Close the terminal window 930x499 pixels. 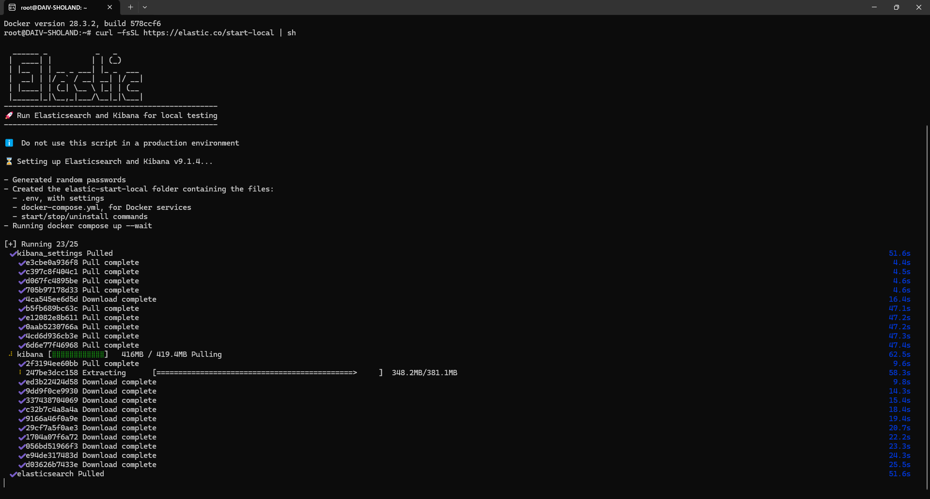coord(919,7)
